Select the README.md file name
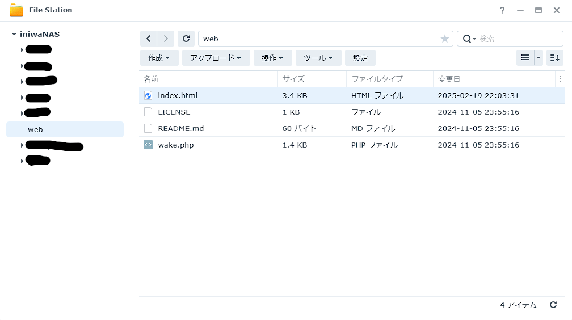The height and width of the screenshot is (320, 572). tap(181, 128)
